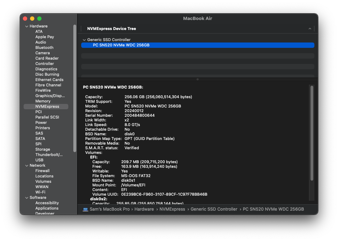Image resolution: width=338 pixels, height=241 pixels.
Task: Click Generic SSD Controller in path bar
Action: click(214, 209)
